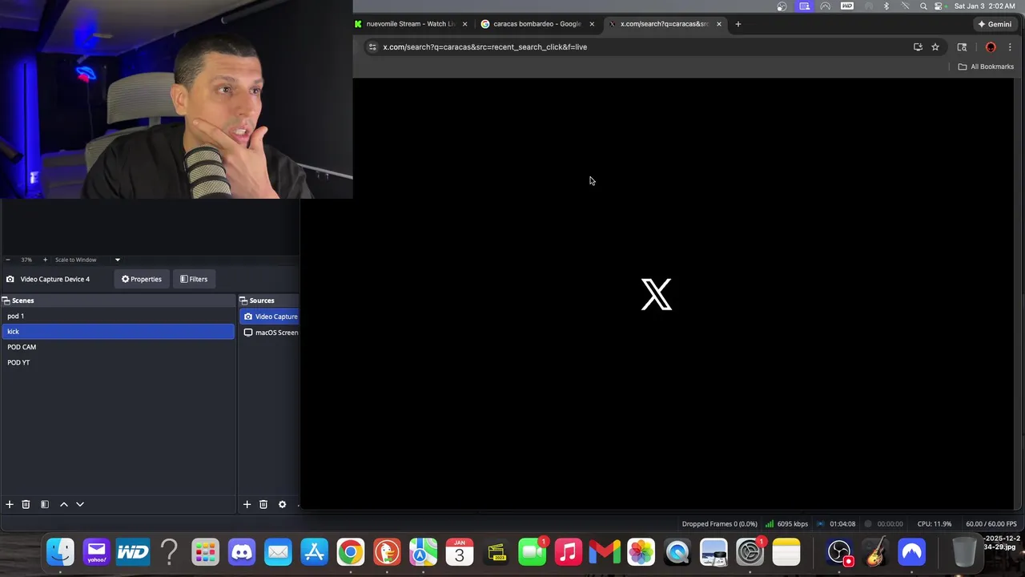1025x577 pixels.
Task: Select the kick scene
Action: pos(118,331)
